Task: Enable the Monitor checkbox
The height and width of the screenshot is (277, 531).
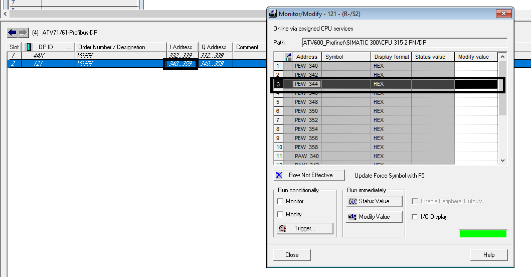Action: 280,201
